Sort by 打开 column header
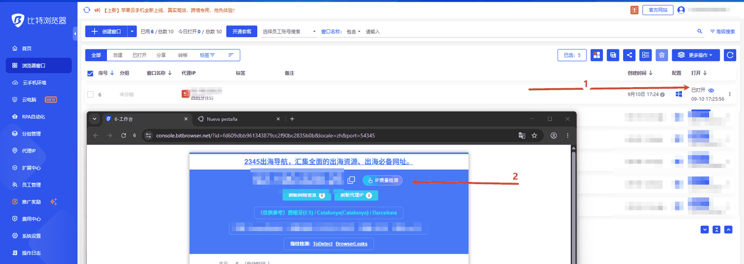 [x=699, y=73]
